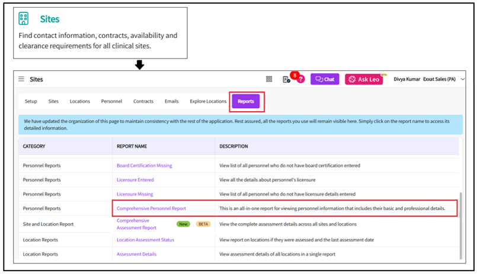Open the Comprehensive Personnel Report link

[151, 208]
